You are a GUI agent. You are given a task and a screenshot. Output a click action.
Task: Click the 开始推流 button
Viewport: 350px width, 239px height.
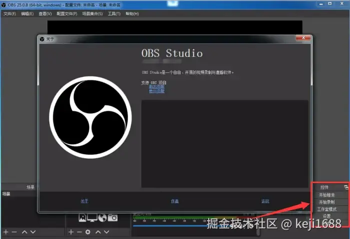click(x=327, y=195)
